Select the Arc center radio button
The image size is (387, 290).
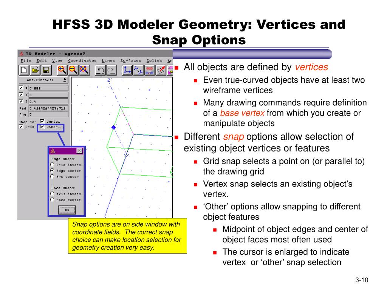pyautogui.click(x=52, y=176)
